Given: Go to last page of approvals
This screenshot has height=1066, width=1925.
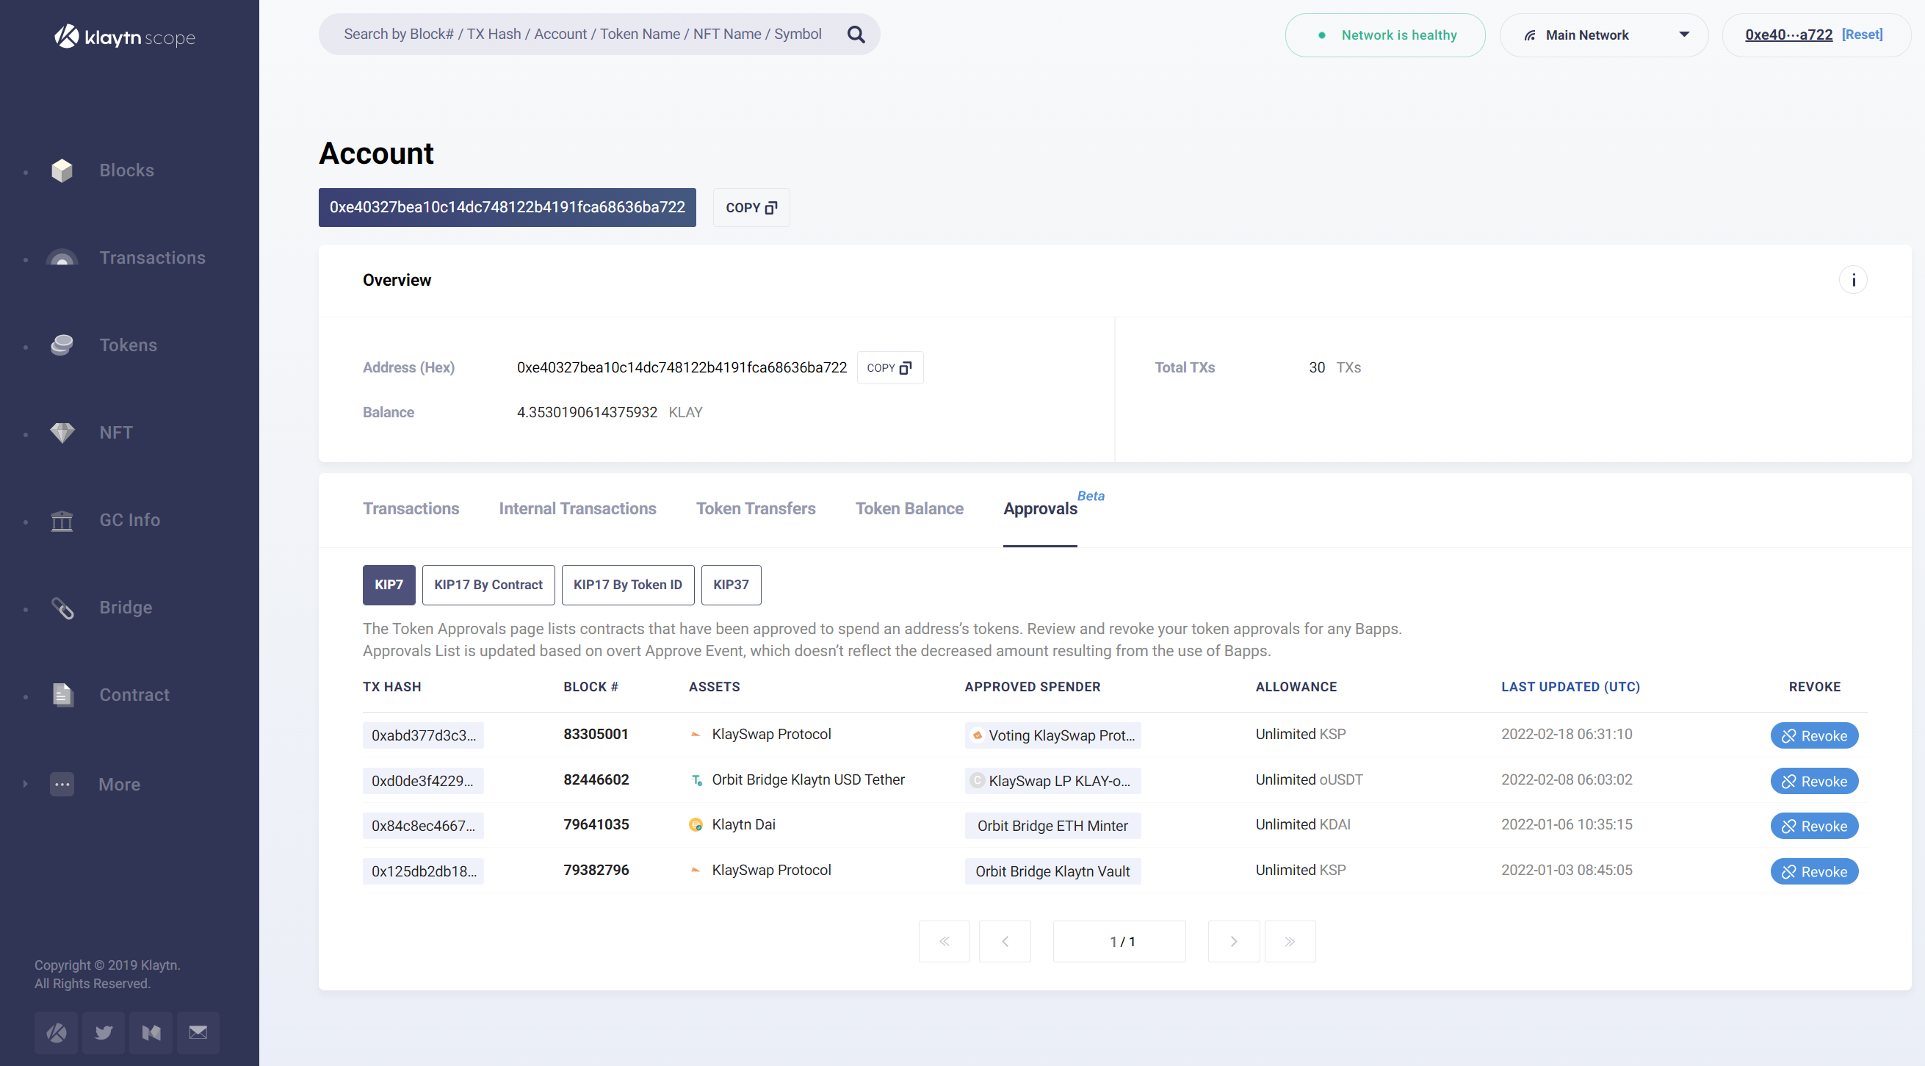Looking at the screenshot, I should point(1290,941).
